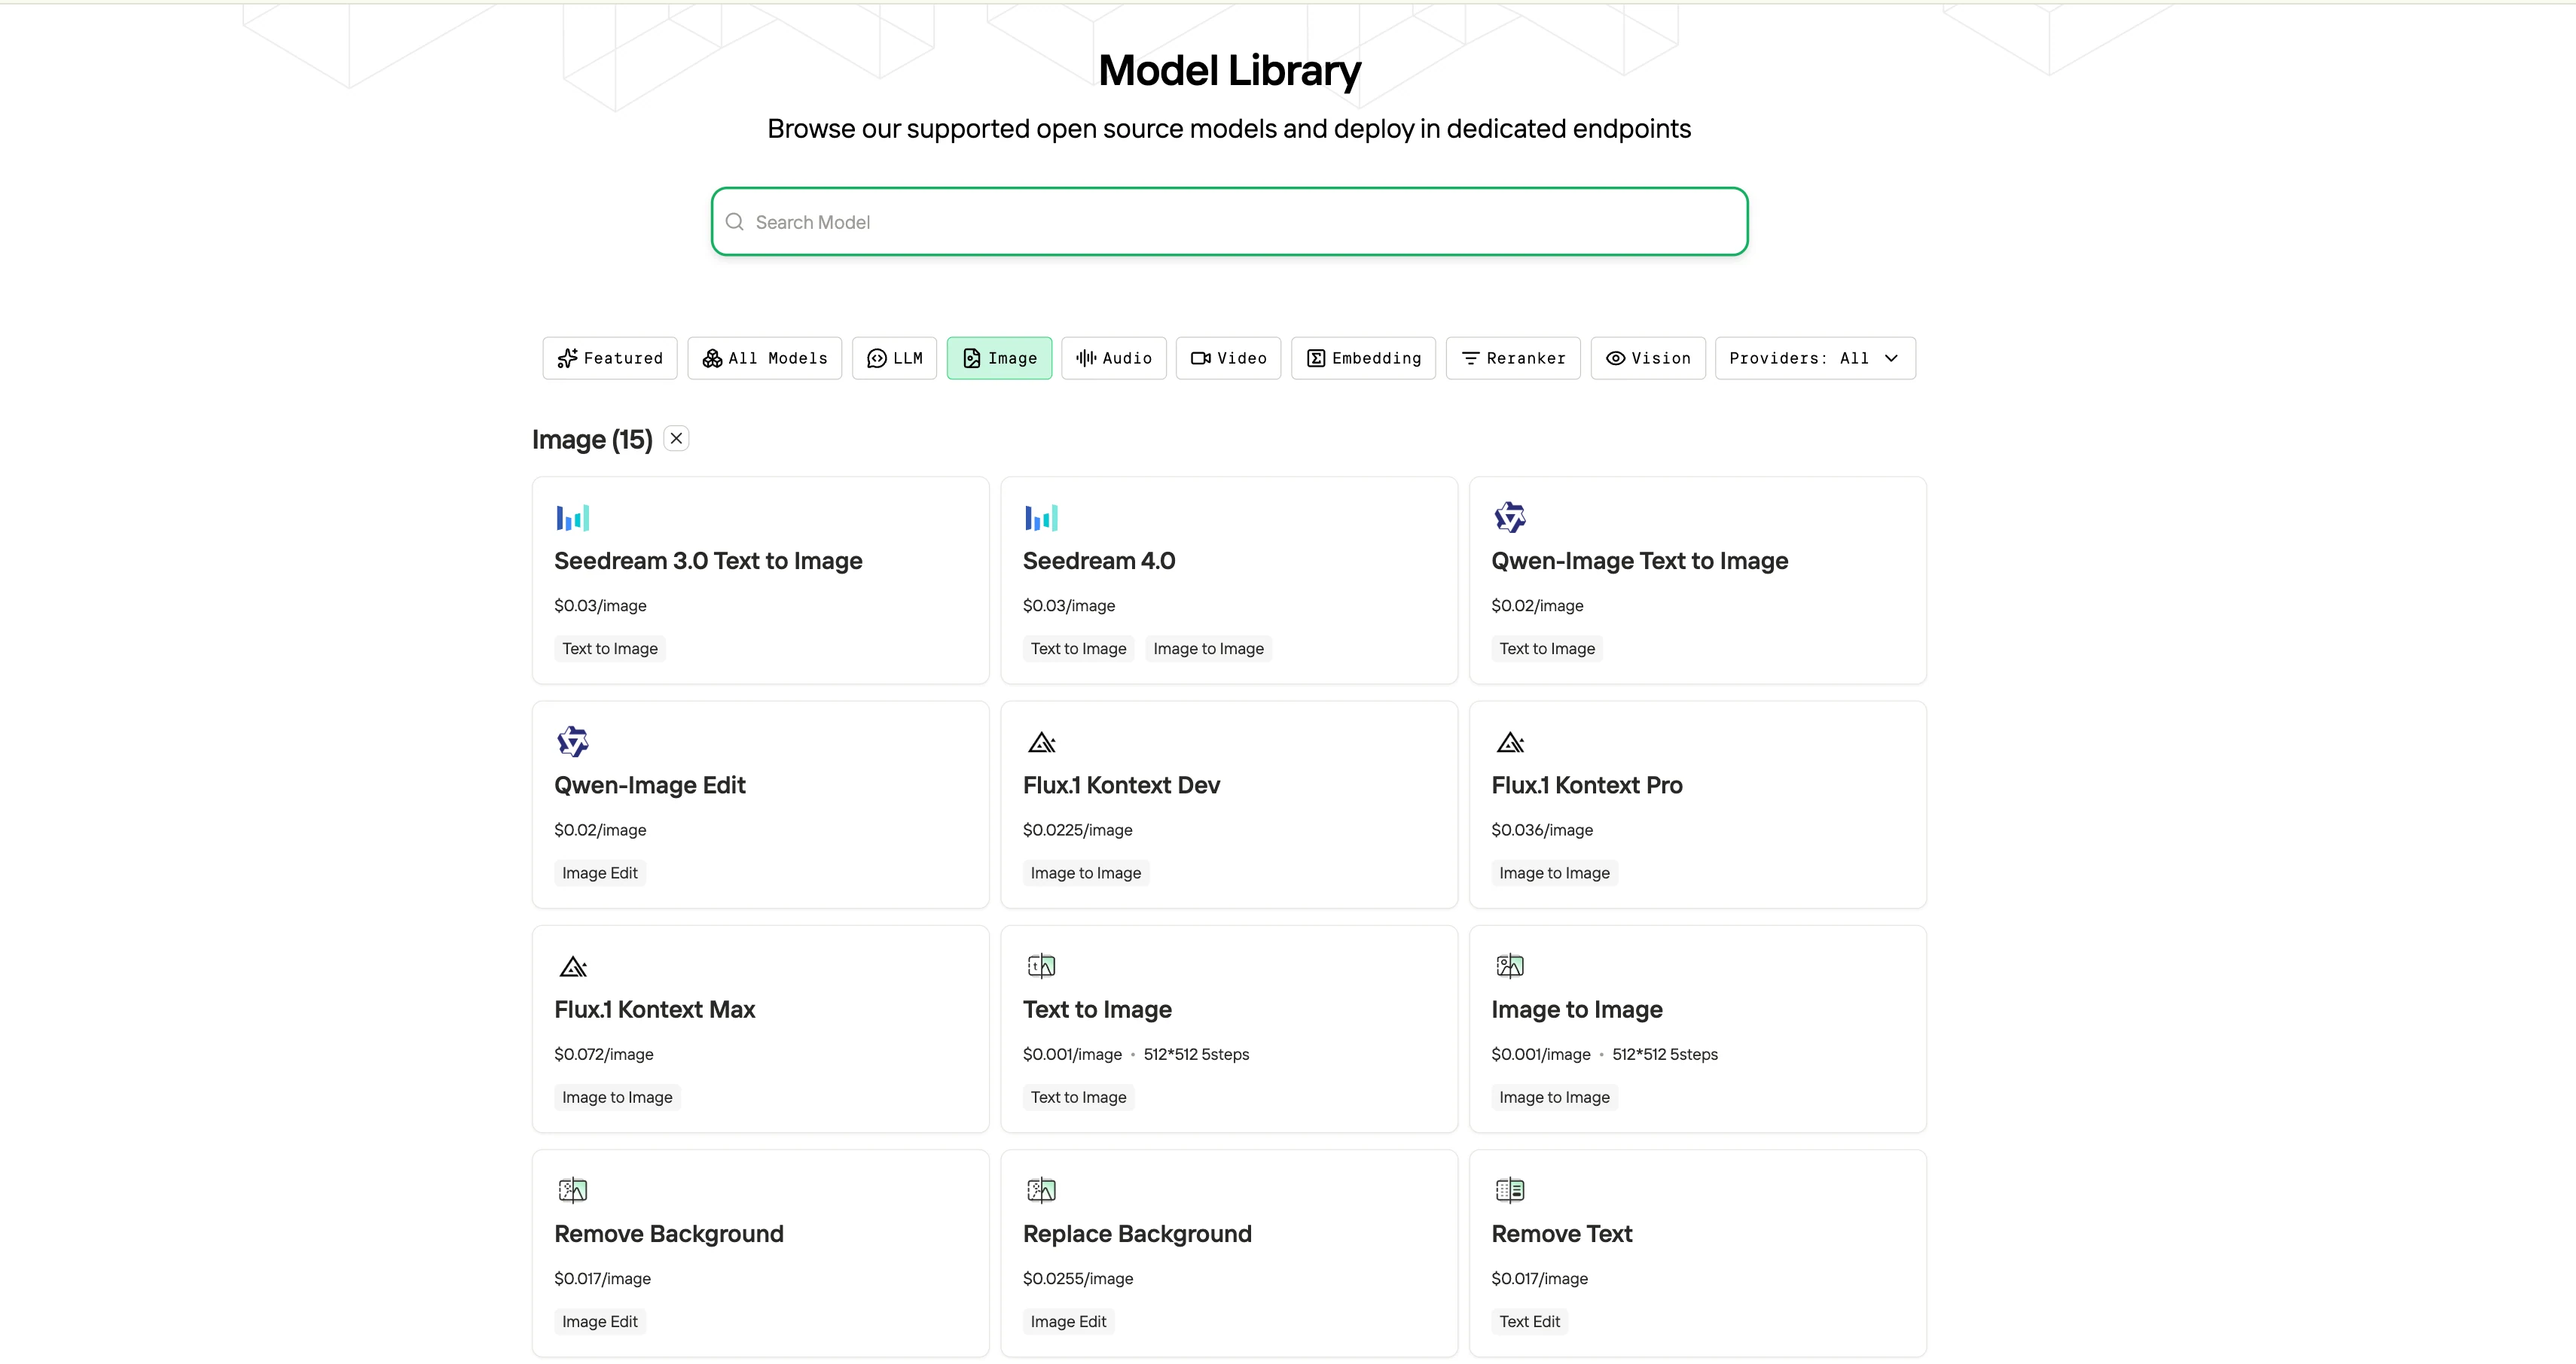
Task: Click the Flux.1 Kontext Max triangle logo
Action: pos(573,967)
